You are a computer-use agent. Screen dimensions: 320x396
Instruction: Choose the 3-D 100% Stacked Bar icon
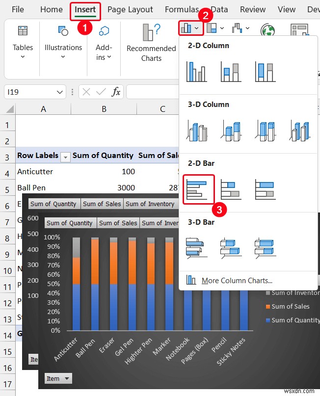click(265, 248)
